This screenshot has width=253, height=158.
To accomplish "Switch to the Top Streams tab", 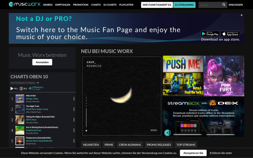I will click(186, 145).
